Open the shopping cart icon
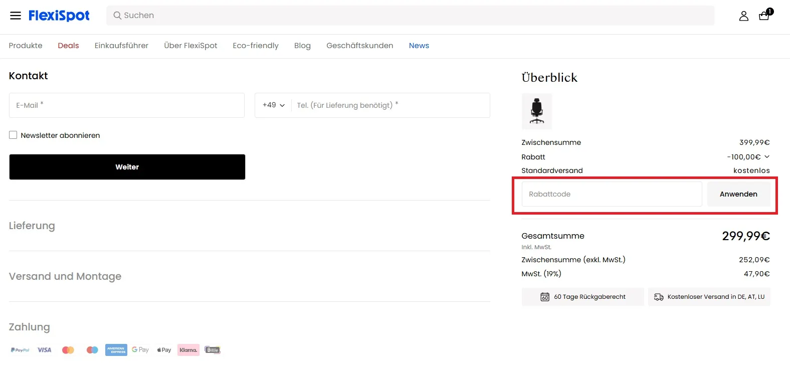Screen dimensions: 790x370 (x=764, y=15)
